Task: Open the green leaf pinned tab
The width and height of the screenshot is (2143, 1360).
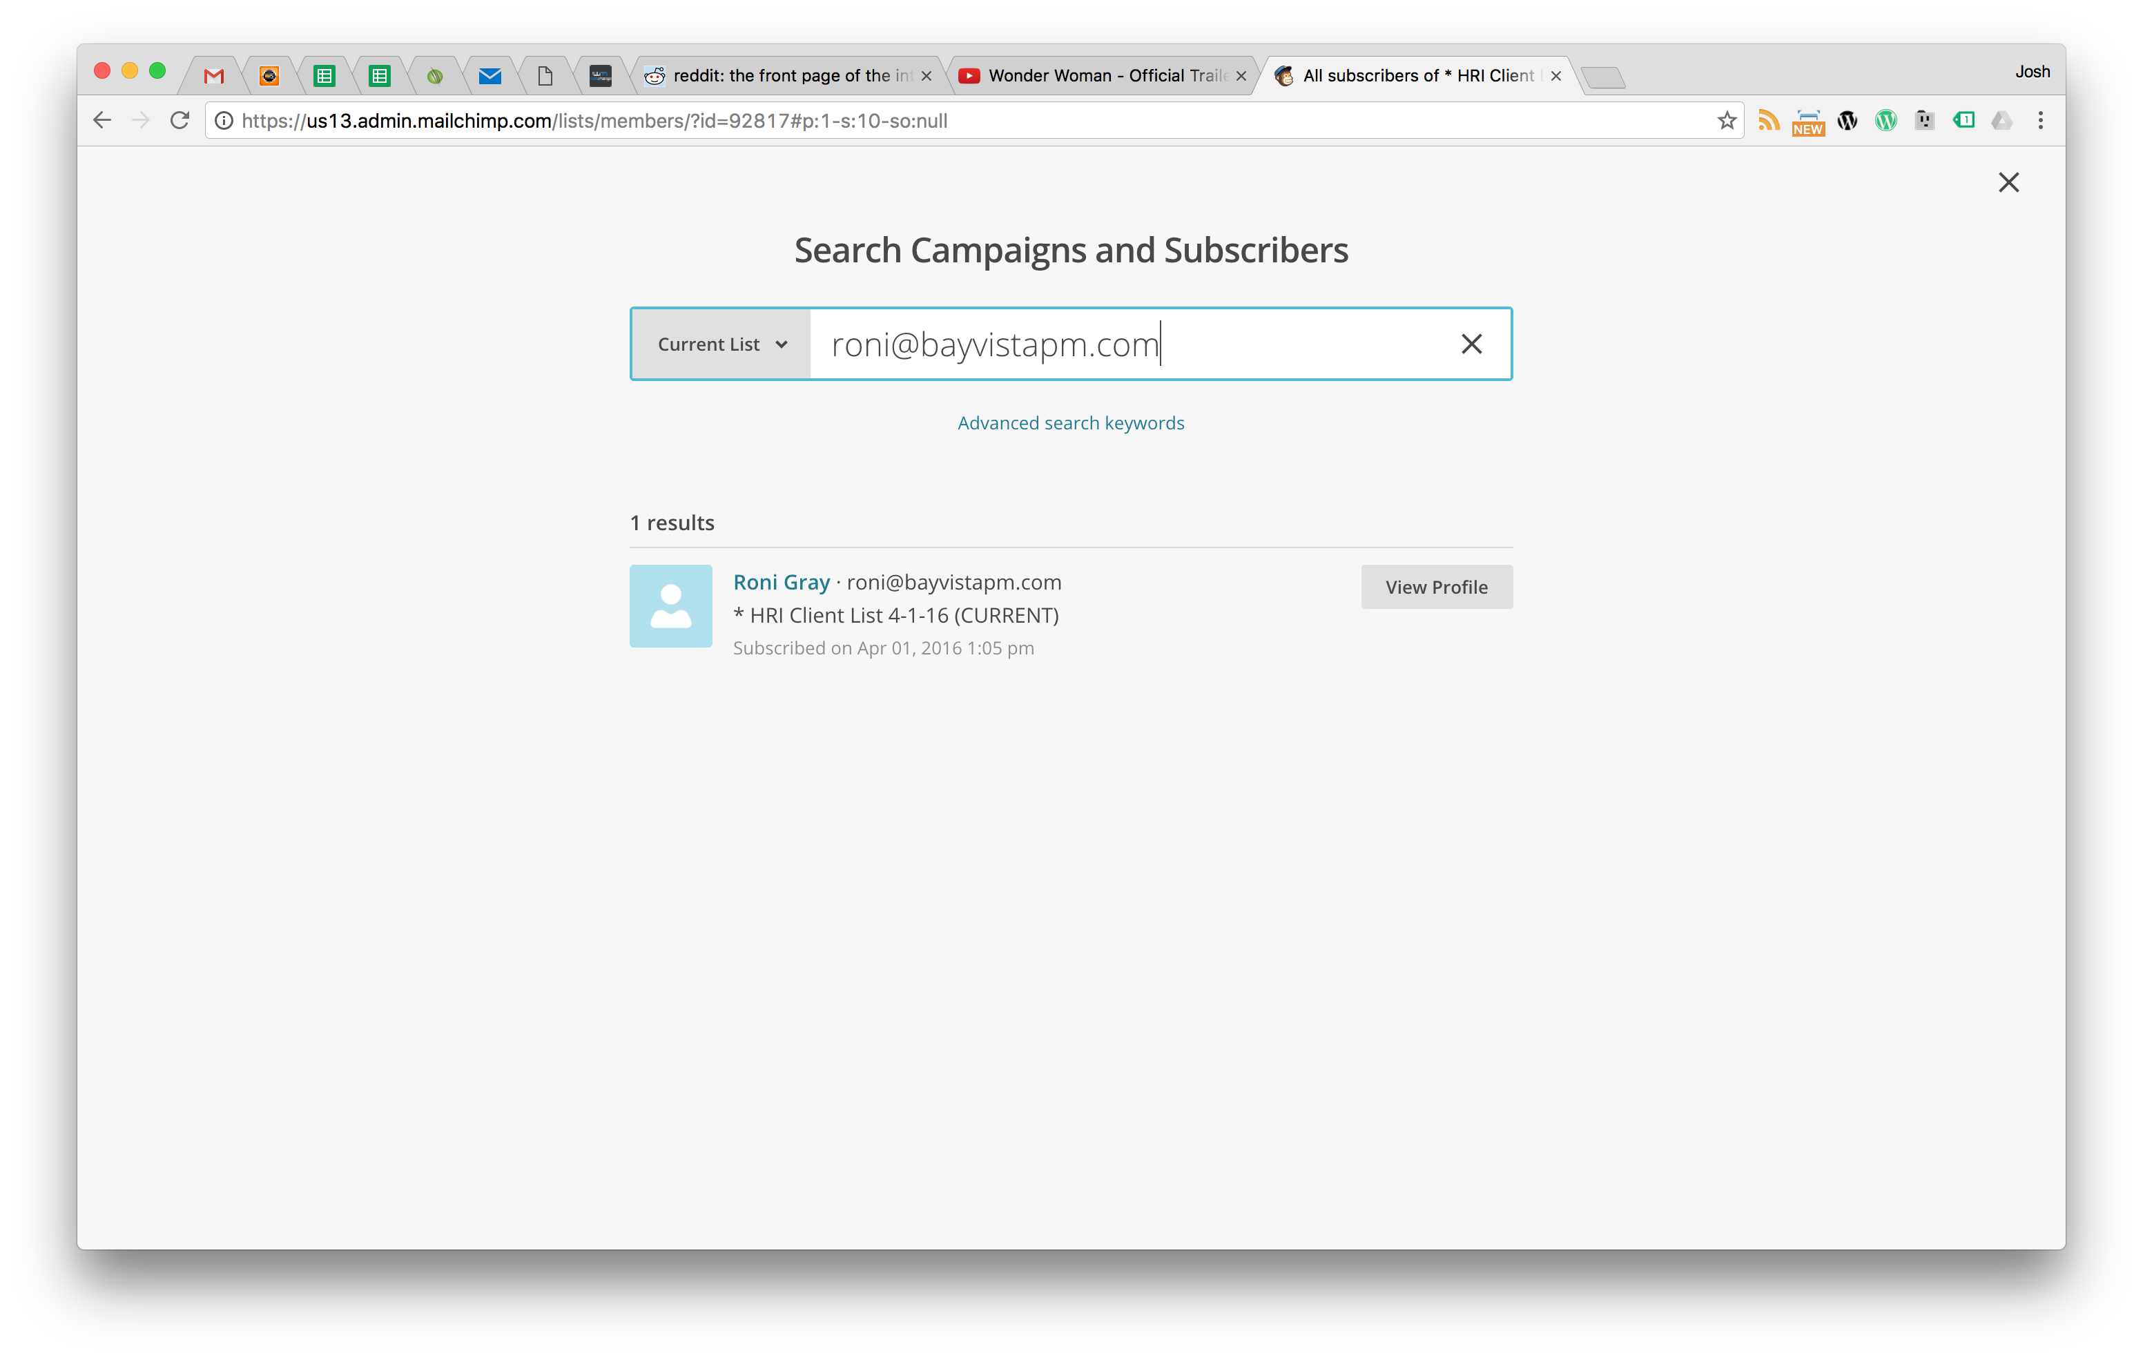Action: click(434, 76)
